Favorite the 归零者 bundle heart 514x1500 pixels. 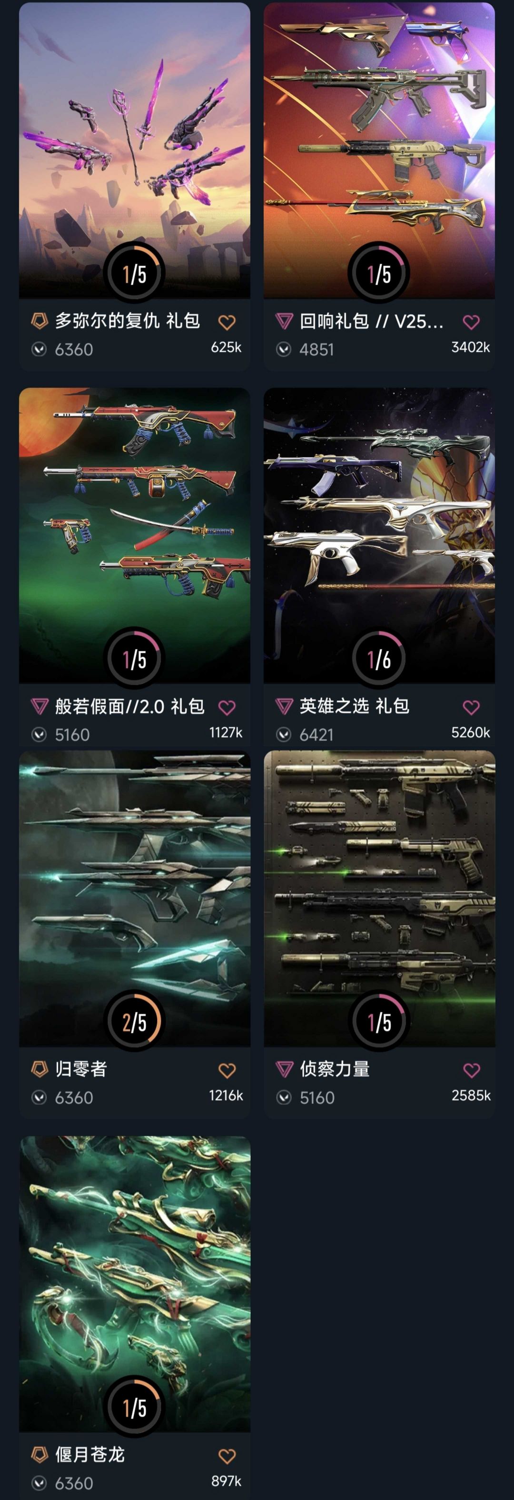pyautogui.click(x=227, y=1070)
